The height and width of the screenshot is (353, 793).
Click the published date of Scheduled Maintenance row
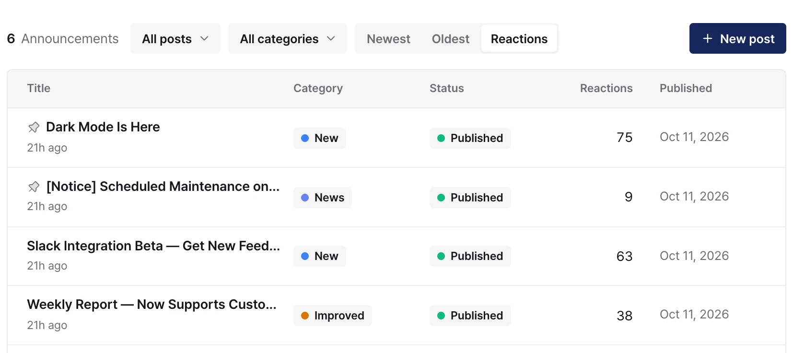point(694,197)
